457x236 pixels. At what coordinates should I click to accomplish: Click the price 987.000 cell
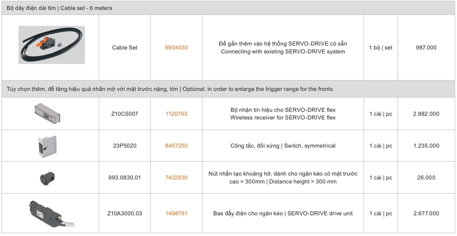(x=426, y=48)
